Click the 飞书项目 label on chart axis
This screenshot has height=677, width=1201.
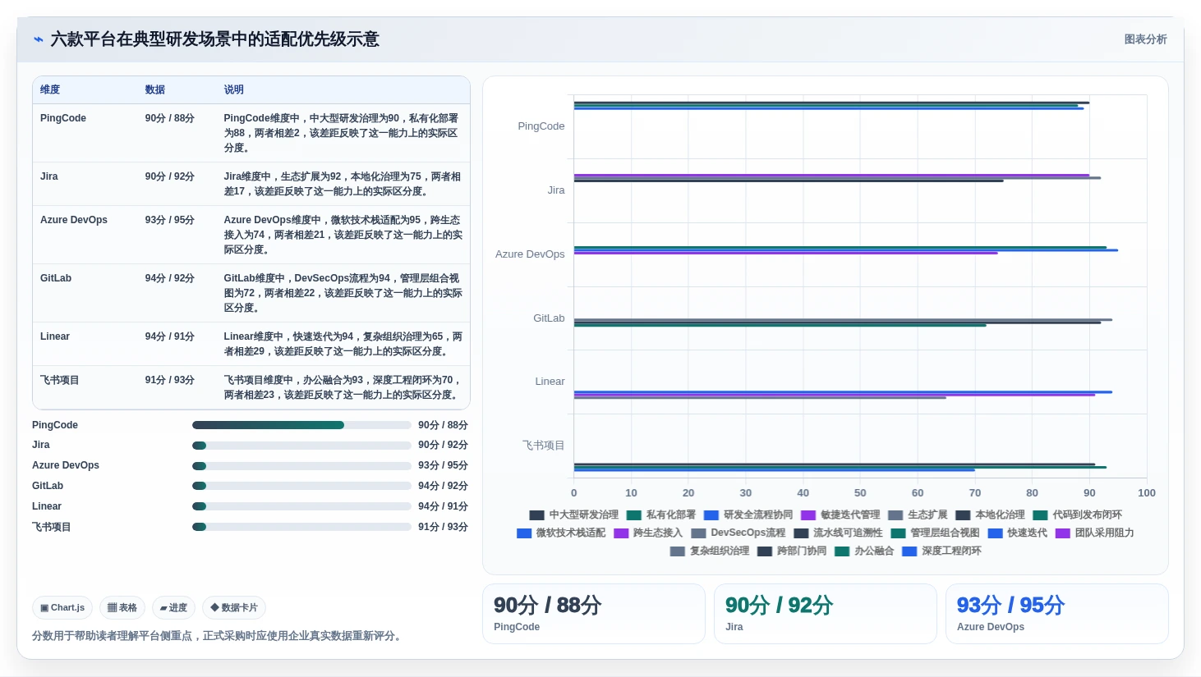[544, 446]
